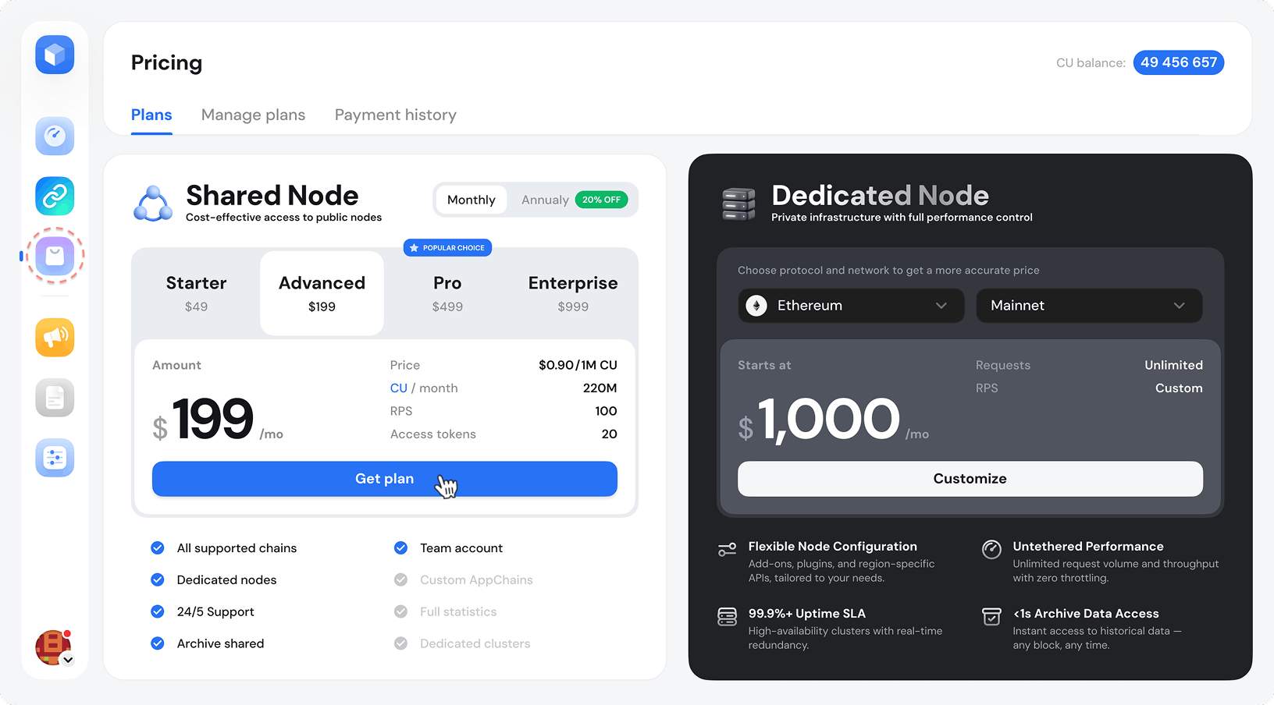Select the Starter $49 plan
Viewport: 1274px width, 705px height.
point(196,293)
